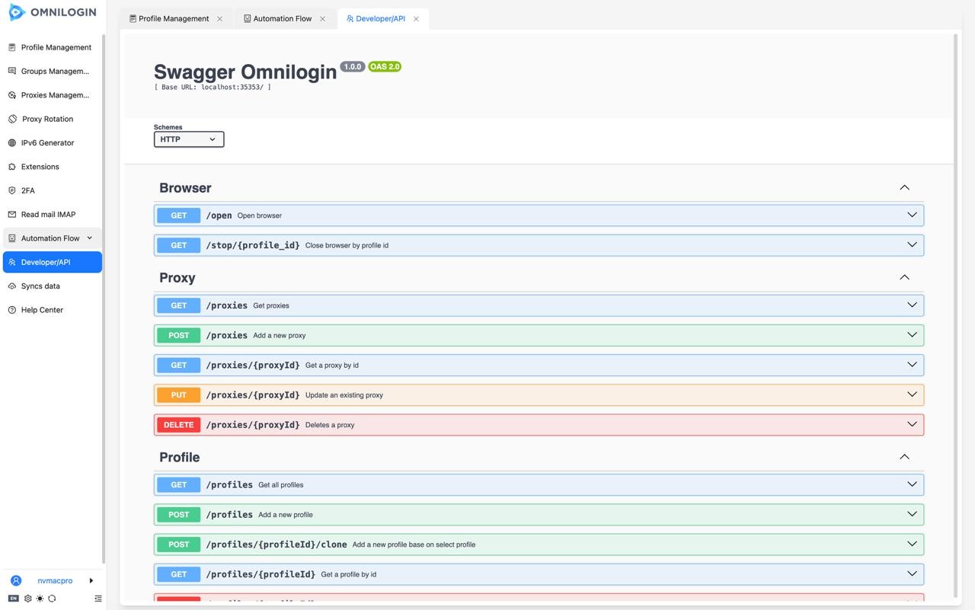Image resolution: width=975 pixels, height=610 pixels.
Task: Toggle light/dark theme with the sun icon
Action: point(40,599)
